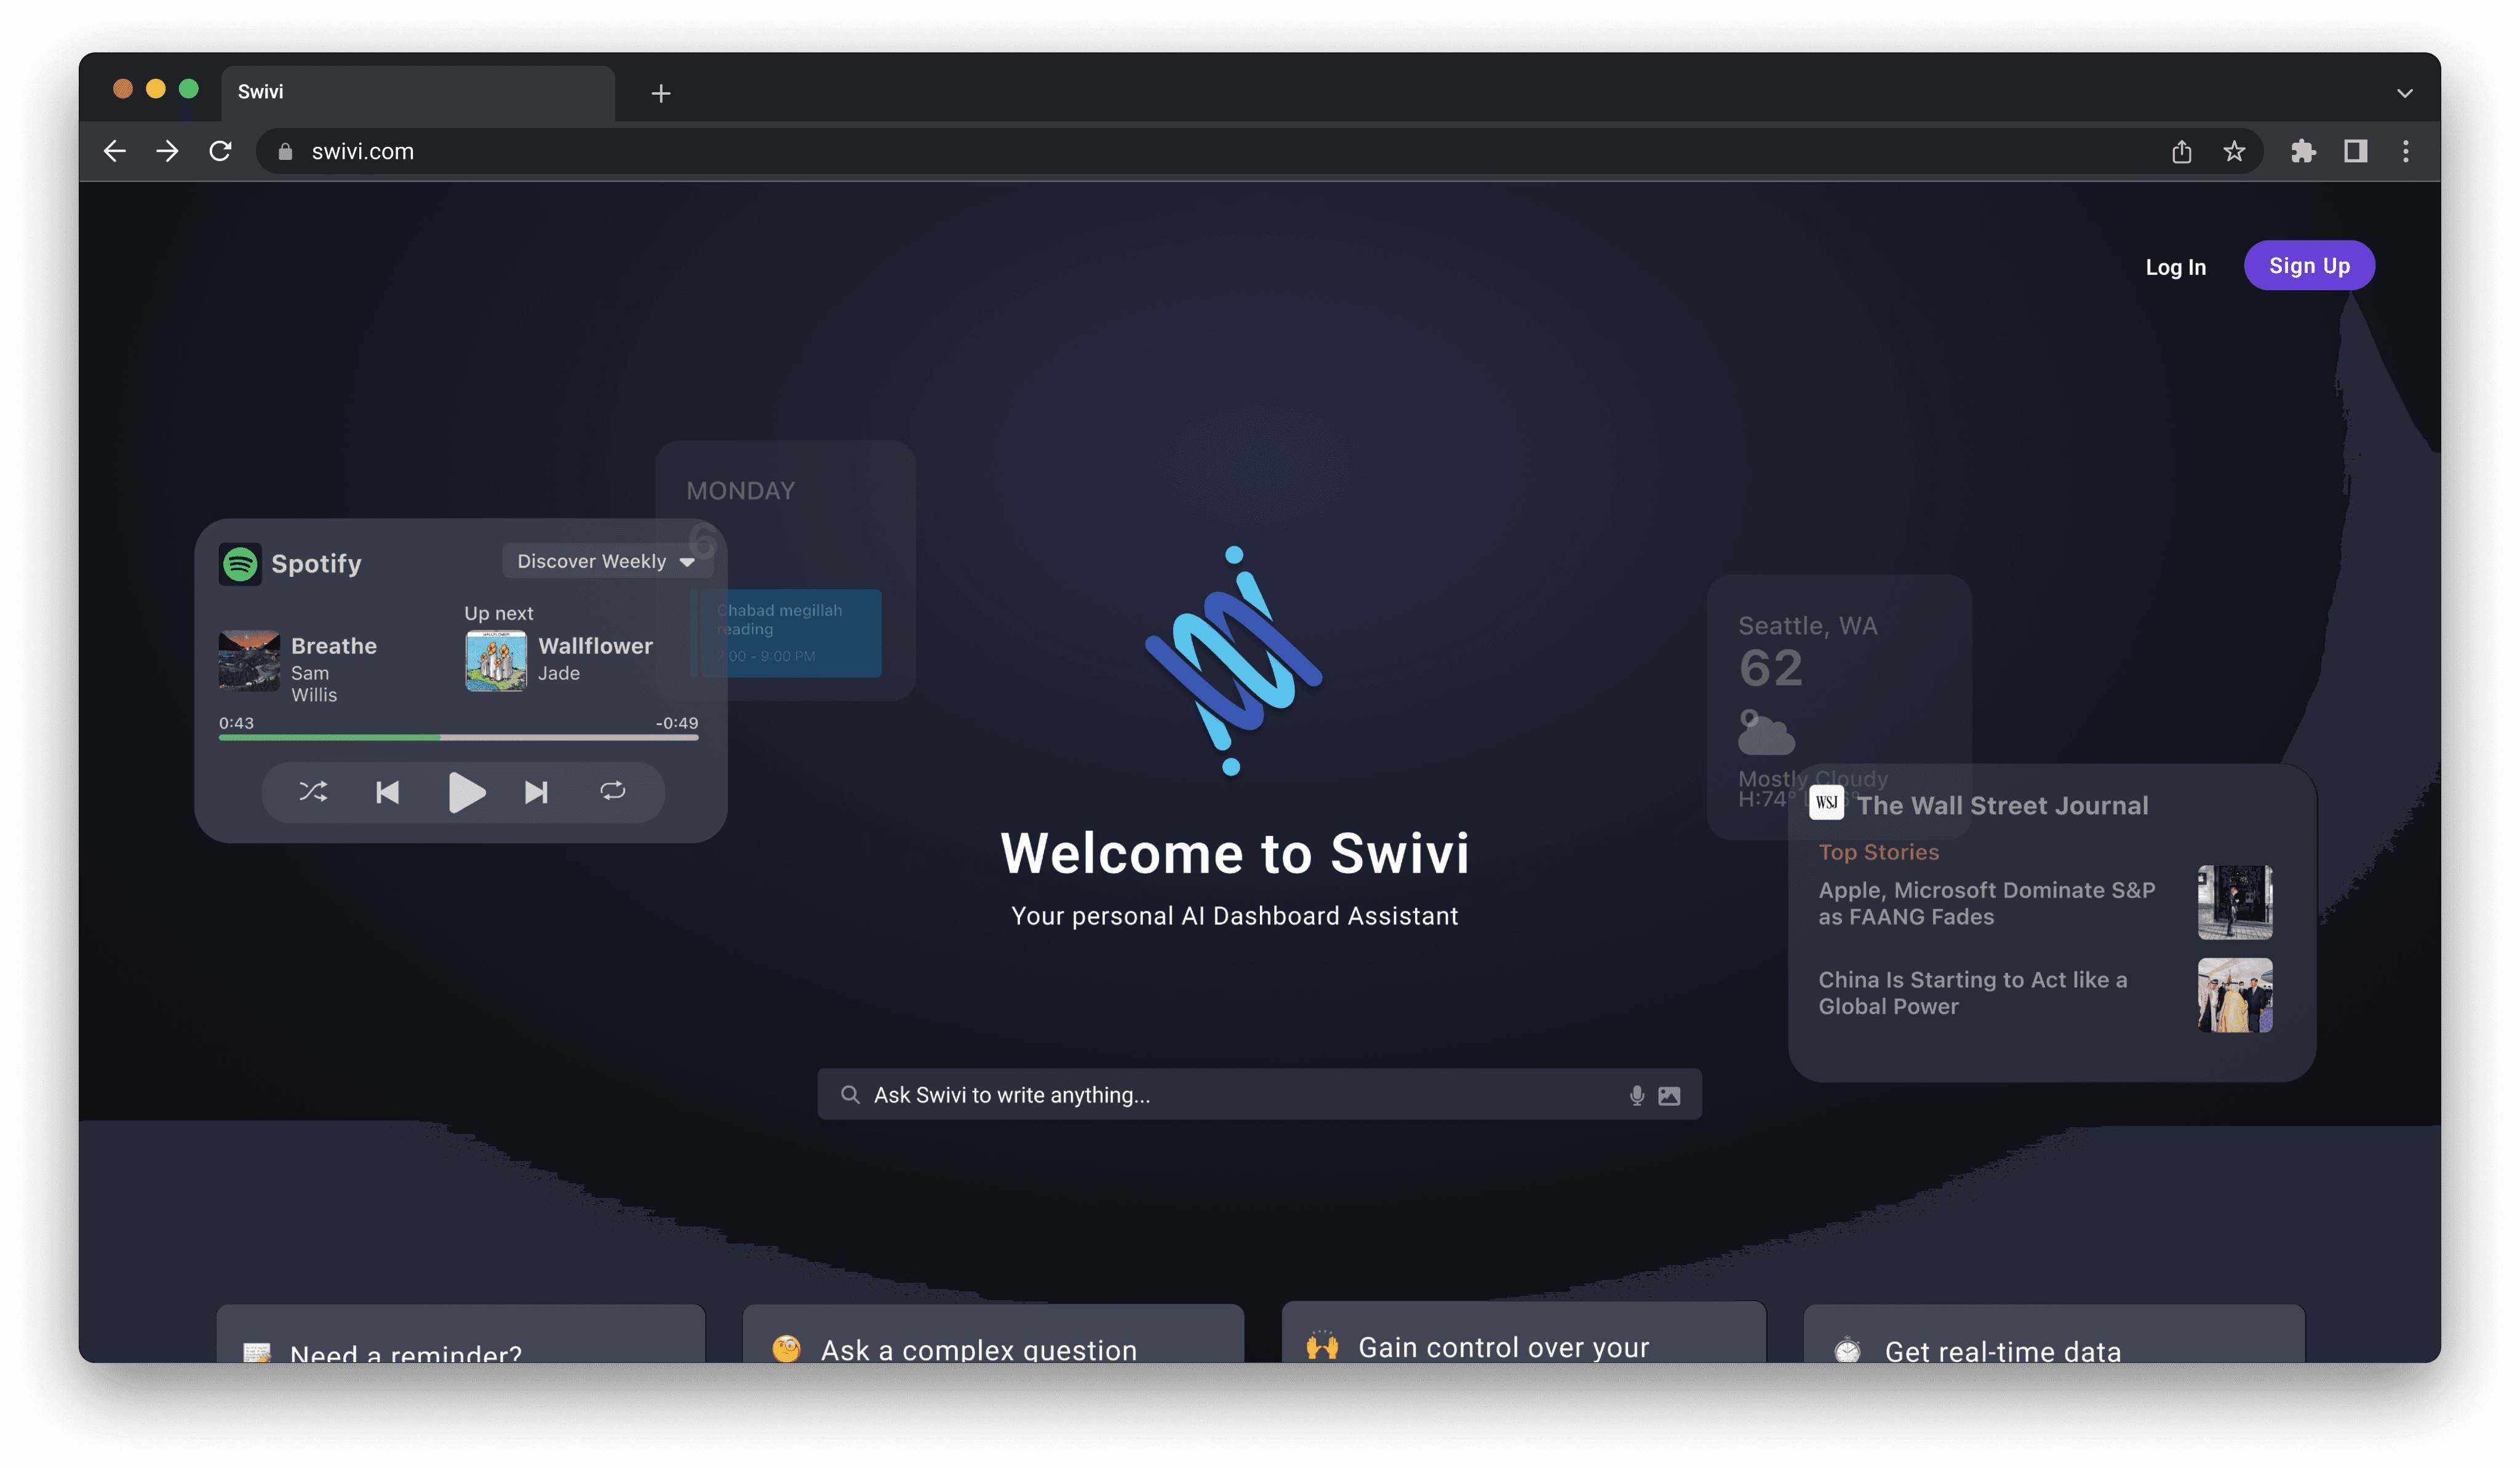Open the China Global Power story
Screen dimensions: 2520x1468
(x=1973, y=993)
